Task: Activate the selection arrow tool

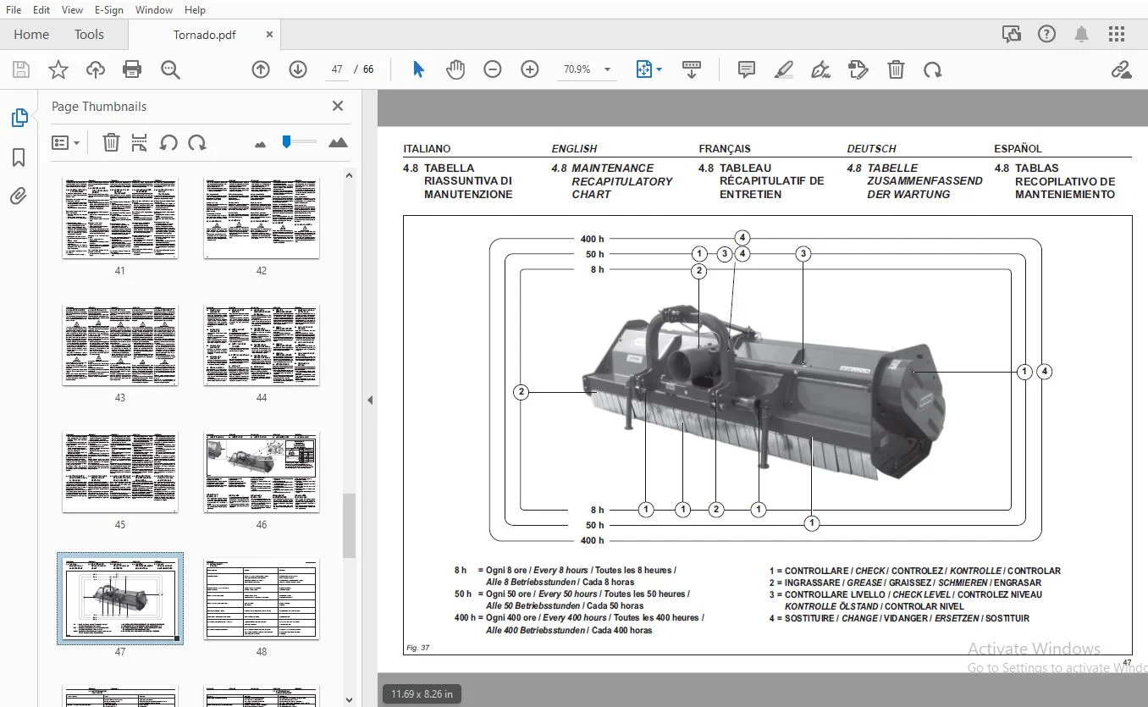Action: pos(418,69)
